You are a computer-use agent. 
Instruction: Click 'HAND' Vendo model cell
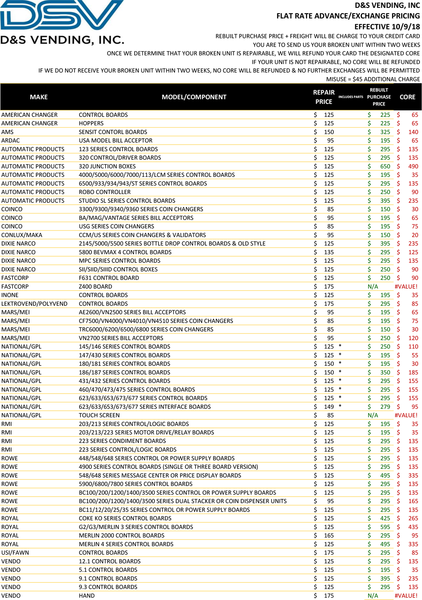click(87, 596)
